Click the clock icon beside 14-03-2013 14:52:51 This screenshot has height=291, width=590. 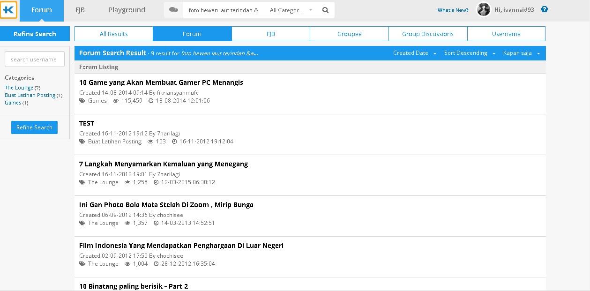pos(156,223)
